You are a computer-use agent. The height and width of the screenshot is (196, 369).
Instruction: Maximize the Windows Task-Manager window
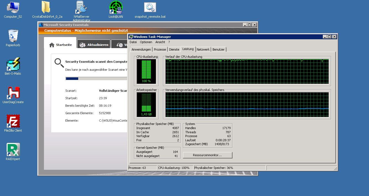point(329,37)
